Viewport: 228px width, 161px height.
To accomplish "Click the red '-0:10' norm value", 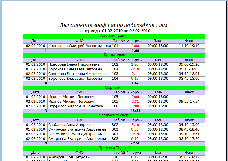I will click(135, 69).
